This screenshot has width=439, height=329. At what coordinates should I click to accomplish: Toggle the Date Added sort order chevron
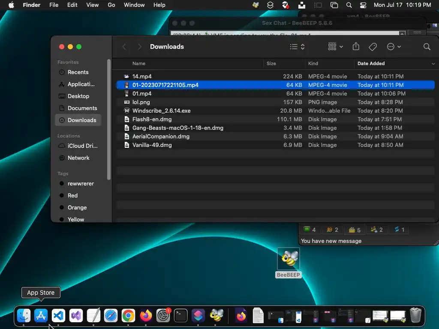pos(433,64)
